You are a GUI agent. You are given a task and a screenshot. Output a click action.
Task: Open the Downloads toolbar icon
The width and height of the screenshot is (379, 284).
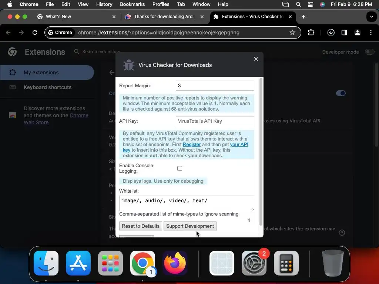[331, 33]
